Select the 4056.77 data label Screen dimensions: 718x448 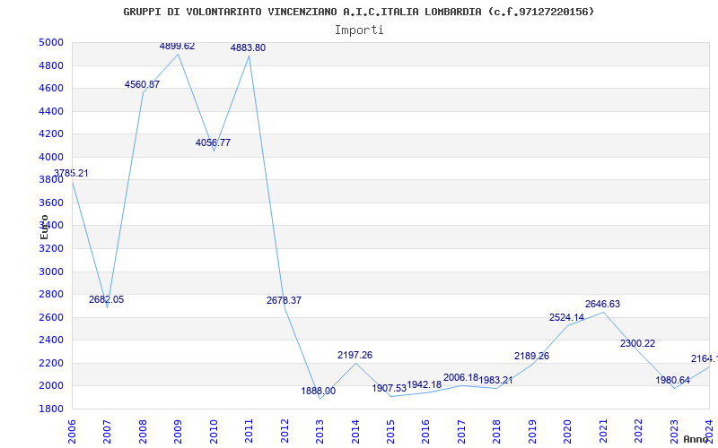coord(213,142)
